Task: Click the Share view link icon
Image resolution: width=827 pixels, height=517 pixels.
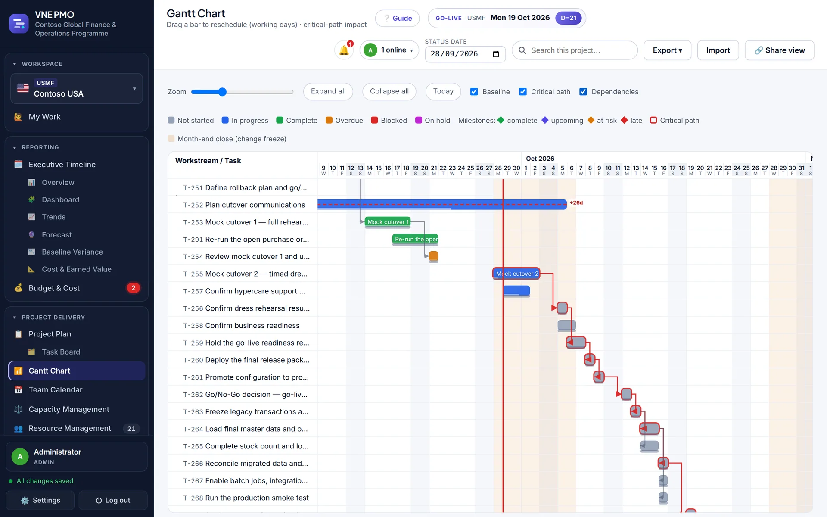Action: point(759,50)
